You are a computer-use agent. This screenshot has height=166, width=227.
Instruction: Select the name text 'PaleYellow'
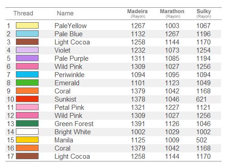[71, 26]
